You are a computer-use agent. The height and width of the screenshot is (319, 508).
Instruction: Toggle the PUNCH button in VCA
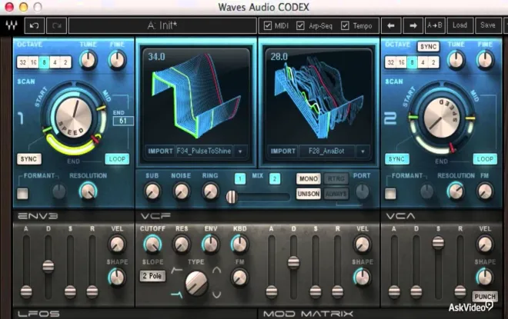pyautogui.click(x=484, y=297)
